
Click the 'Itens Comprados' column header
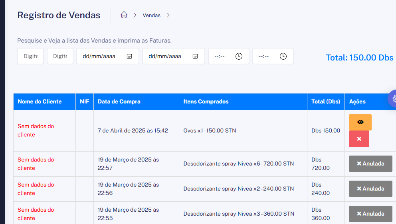coord(206,101)
